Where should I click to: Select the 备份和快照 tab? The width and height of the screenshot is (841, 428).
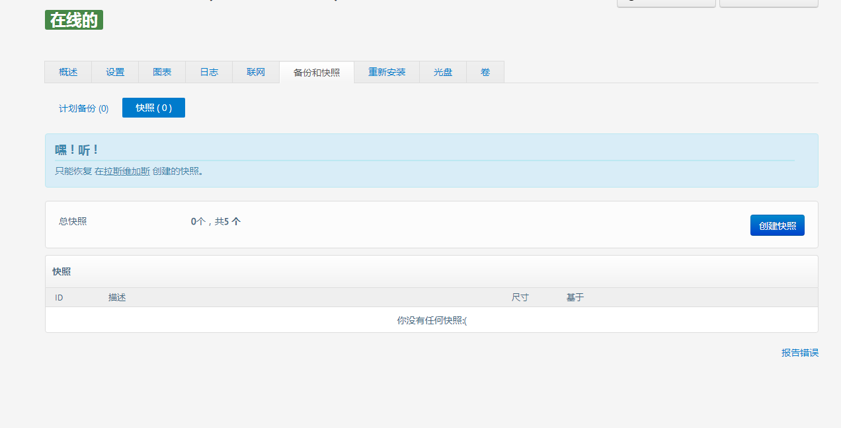(317, 72)
